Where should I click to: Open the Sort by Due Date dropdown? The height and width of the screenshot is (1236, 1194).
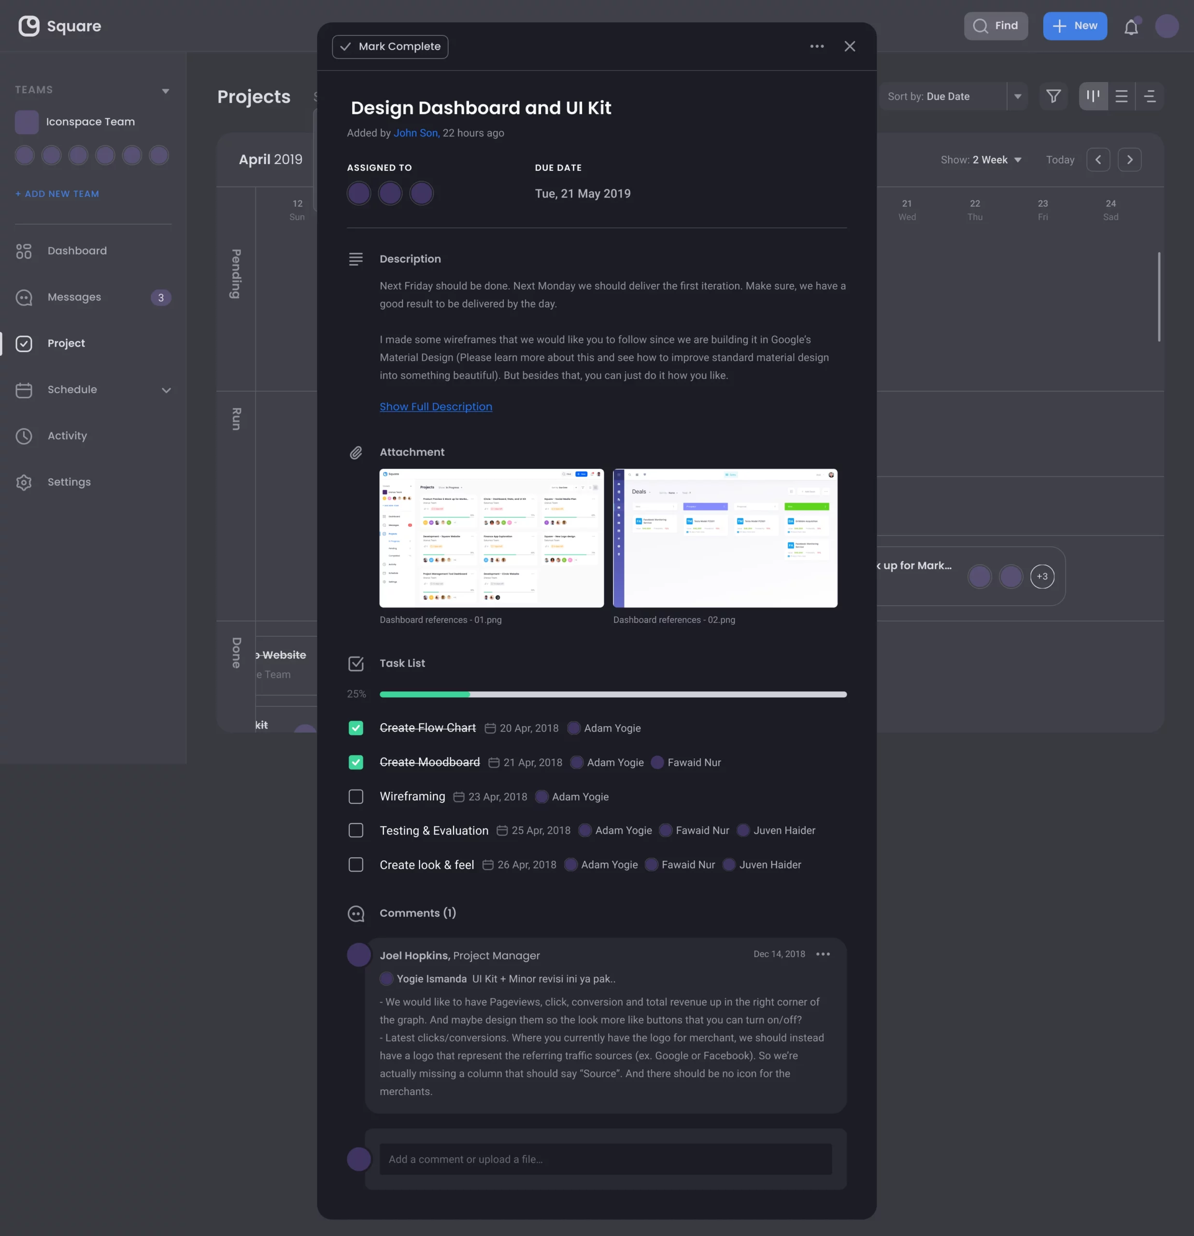(x=1017, y=97)
